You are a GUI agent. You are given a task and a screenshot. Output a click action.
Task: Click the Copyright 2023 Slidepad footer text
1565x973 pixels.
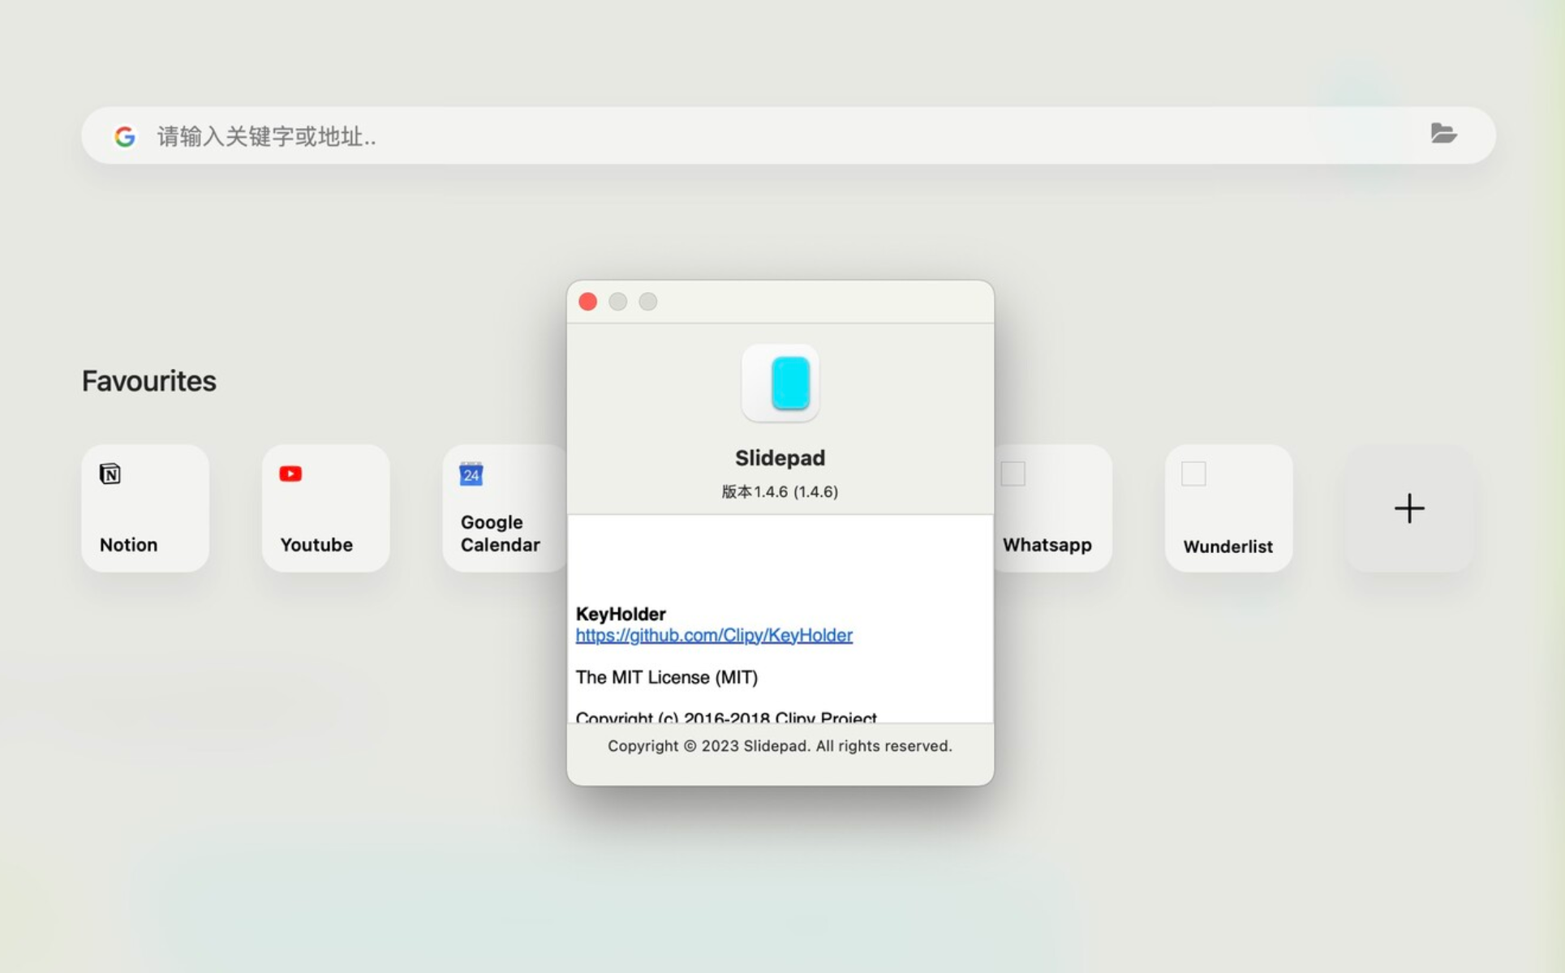coord(780,746)
